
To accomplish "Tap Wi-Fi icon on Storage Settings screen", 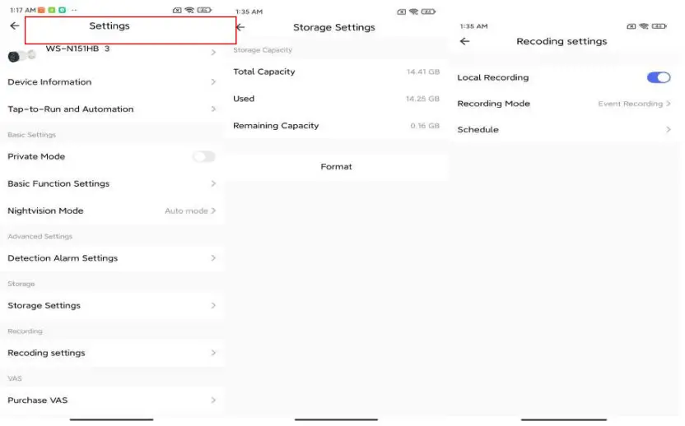I will (413, 12).
